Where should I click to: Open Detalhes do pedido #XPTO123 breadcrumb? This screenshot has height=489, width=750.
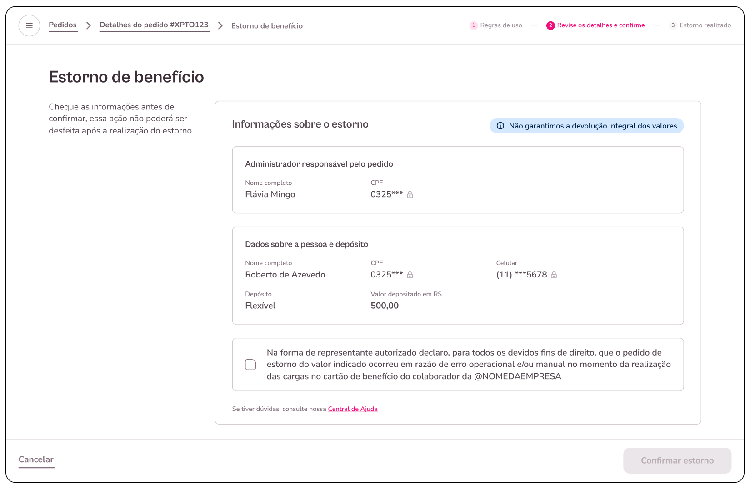point(154,25)
